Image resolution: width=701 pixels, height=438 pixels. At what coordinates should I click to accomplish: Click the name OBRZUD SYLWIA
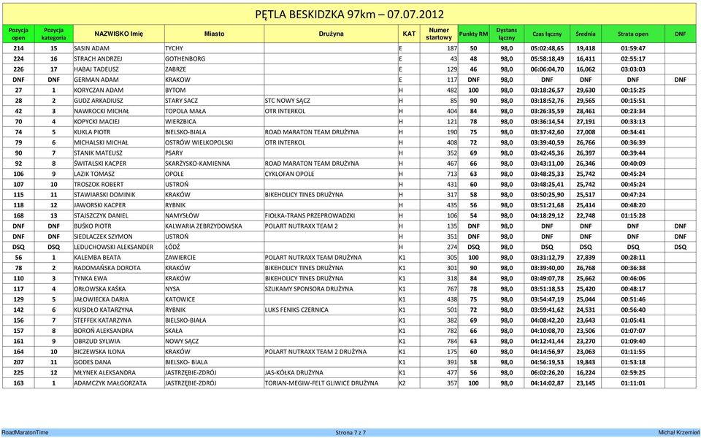pos(97,341)
